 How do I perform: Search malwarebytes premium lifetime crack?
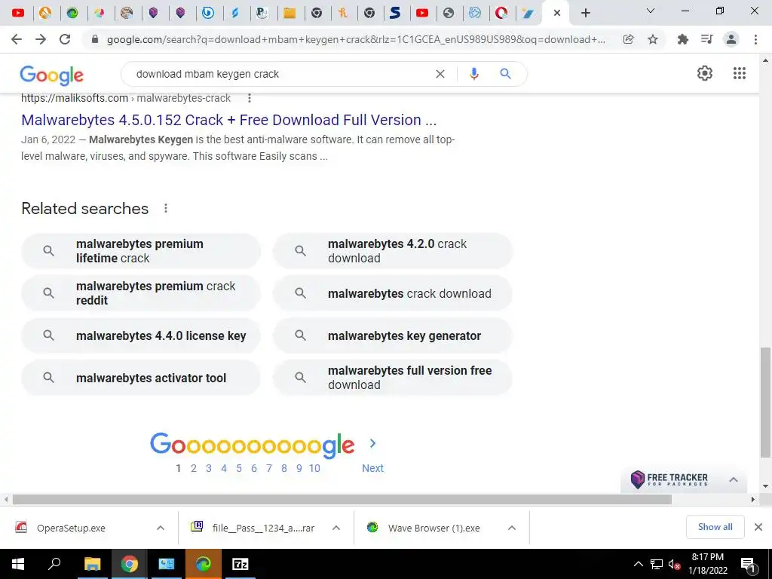pos(141,251)
